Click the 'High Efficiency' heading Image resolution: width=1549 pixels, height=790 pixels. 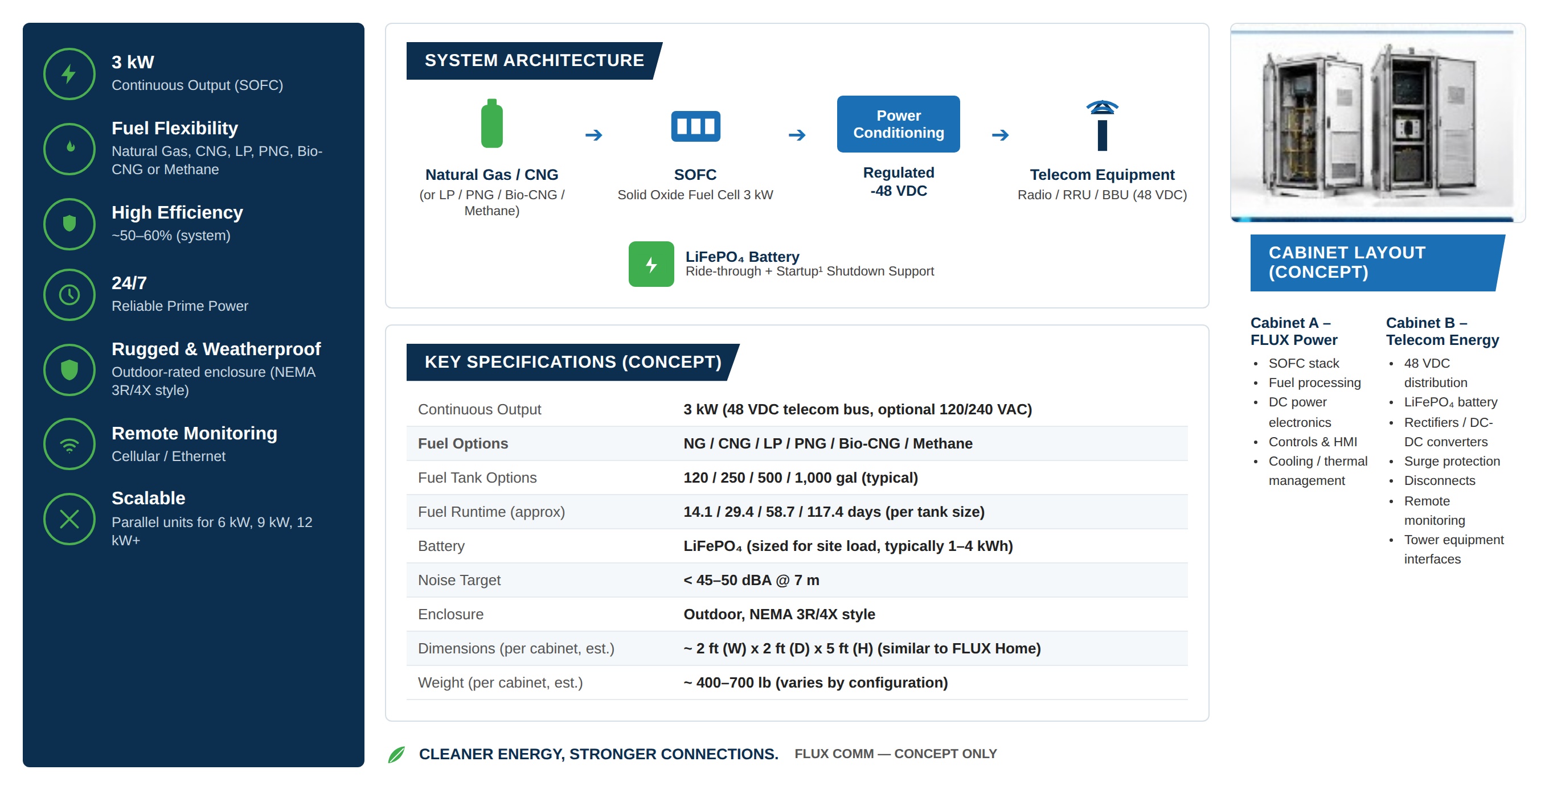pyautogui.click(x=177, y=212)
